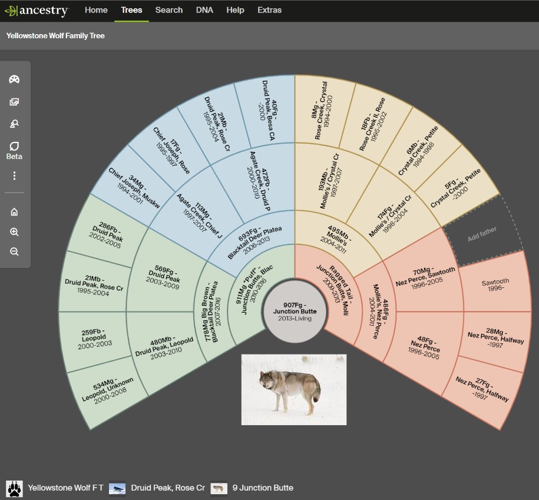Viewport: 539px width, 500px height.
Task: Open the tree view dashboard icon
Action: (14, 80)
